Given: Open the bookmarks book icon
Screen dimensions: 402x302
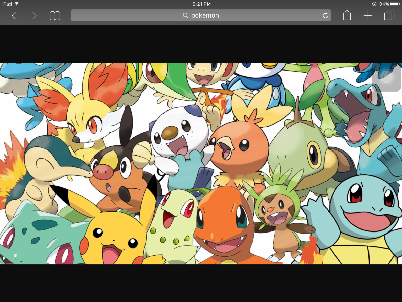Looking at the screenshot, I should [x=55, y=16].
